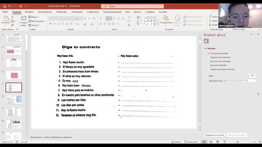Adjust the Прозрачность transparency slider
This screenshot has height=147, width=262.
coord(233,81)
